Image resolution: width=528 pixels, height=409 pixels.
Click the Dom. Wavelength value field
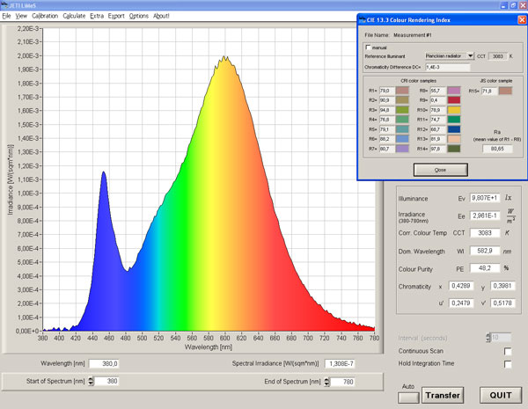(485, 251)
